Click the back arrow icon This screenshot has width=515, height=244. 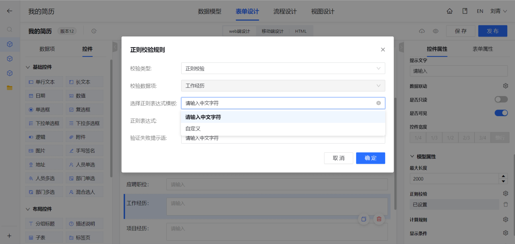pos(10,11)
